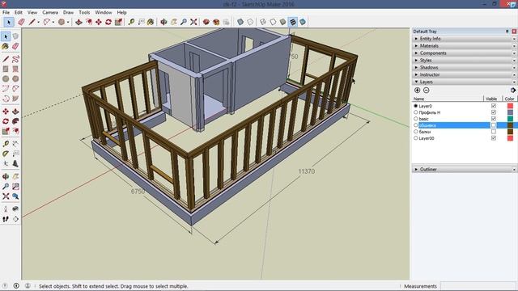Open Layers details flyout arrow button
The width and height of the screenshot is (518, 291).
[513, 91]
